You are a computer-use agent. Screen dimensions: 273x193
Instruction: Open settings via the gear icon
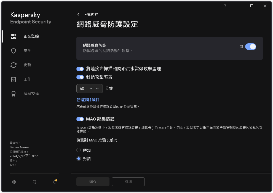click(14, 182)
